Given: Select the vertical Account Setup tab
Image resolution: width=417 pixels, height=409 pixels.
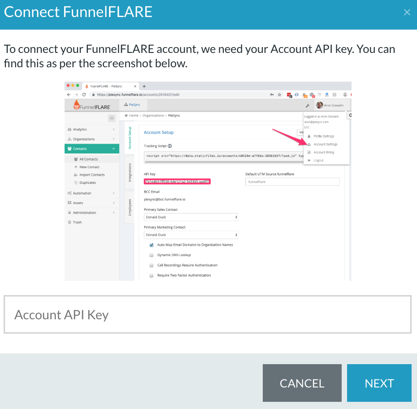Looking at the screenshot, I should [130, 138].
